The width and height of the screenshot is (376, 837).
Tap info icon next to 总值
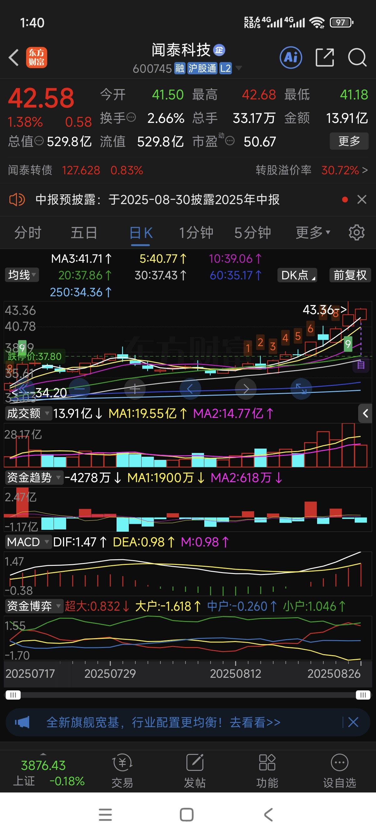click(x=39, y=141)
